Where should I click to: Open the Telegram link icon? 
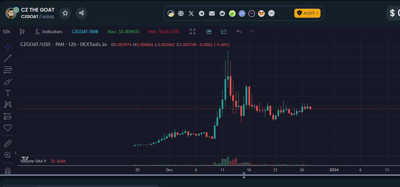tap(201, 13)
